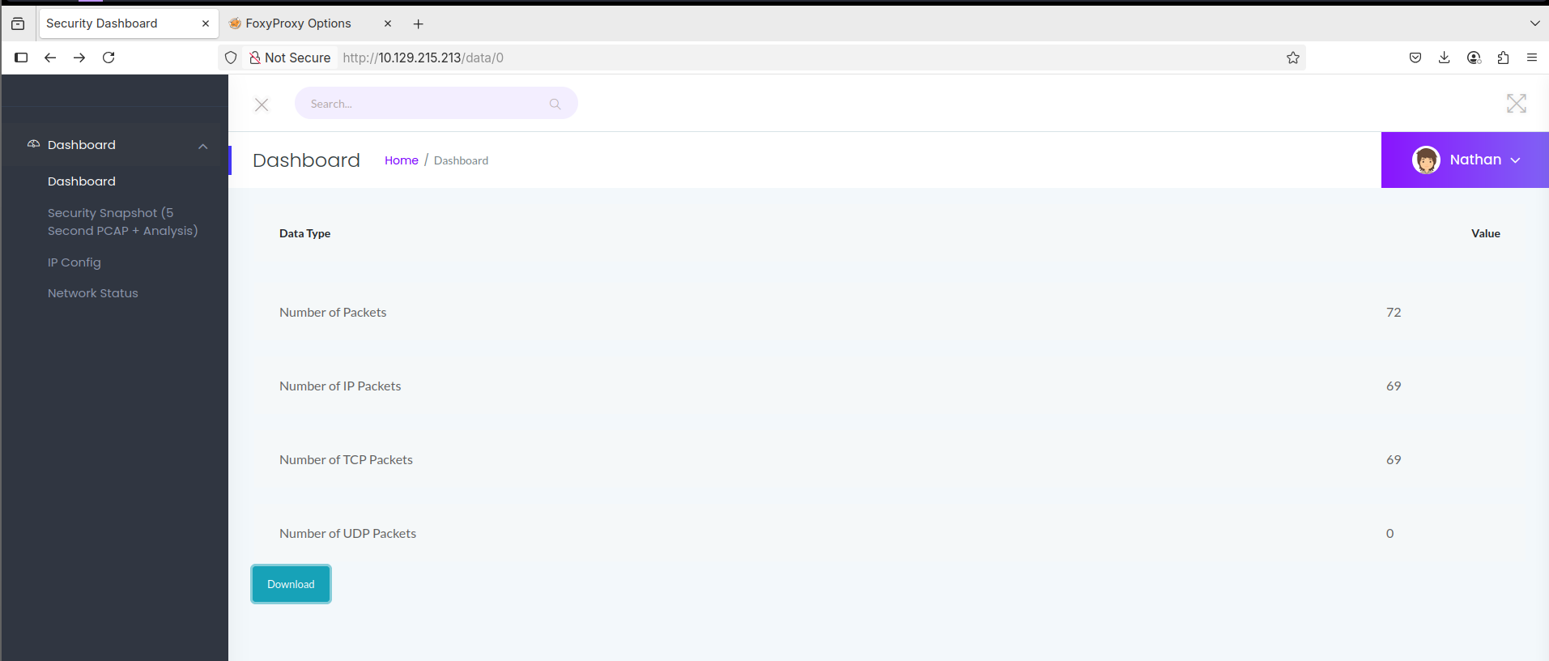Open the list all tabs dropdown
Viewport: 1549px width, 661px height.
[1534, 23]
